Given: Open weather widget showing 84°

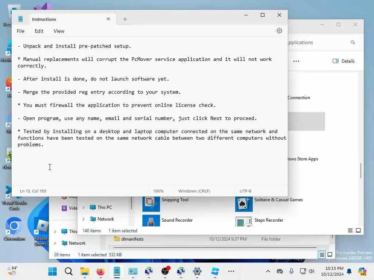Looking at the screenshot, I should pos(12,271).
